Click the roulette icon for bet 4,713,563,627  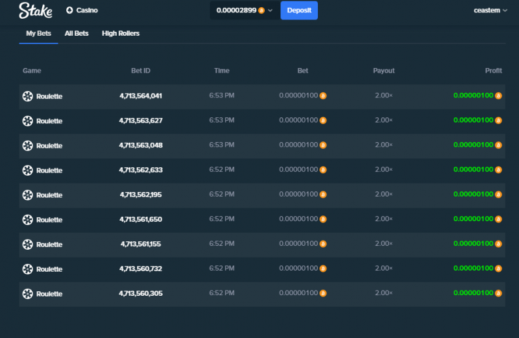[27, 121]
